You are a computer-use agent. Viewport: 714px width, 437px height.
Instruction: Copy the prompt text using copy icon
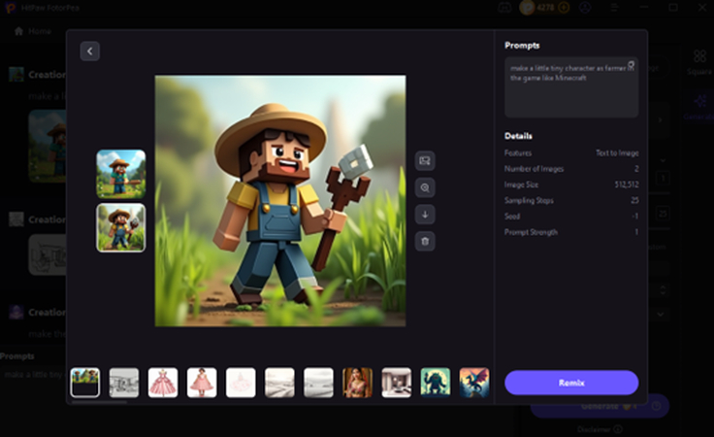630,65
